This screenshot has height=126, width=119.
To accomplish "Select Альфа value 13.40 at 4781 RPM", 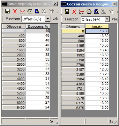I will (97, 88).
